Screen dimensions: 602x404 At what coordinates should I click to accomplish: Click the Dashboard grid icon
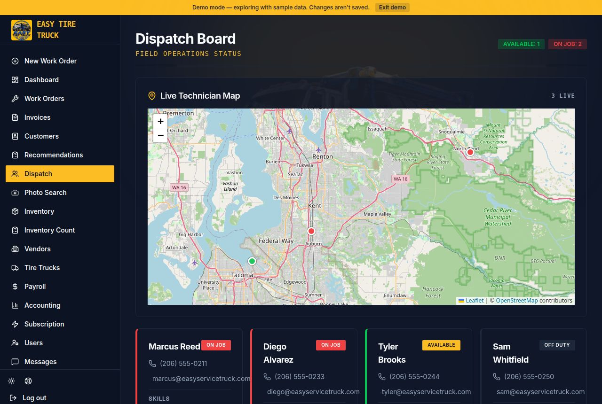click(x=15, y=80)
